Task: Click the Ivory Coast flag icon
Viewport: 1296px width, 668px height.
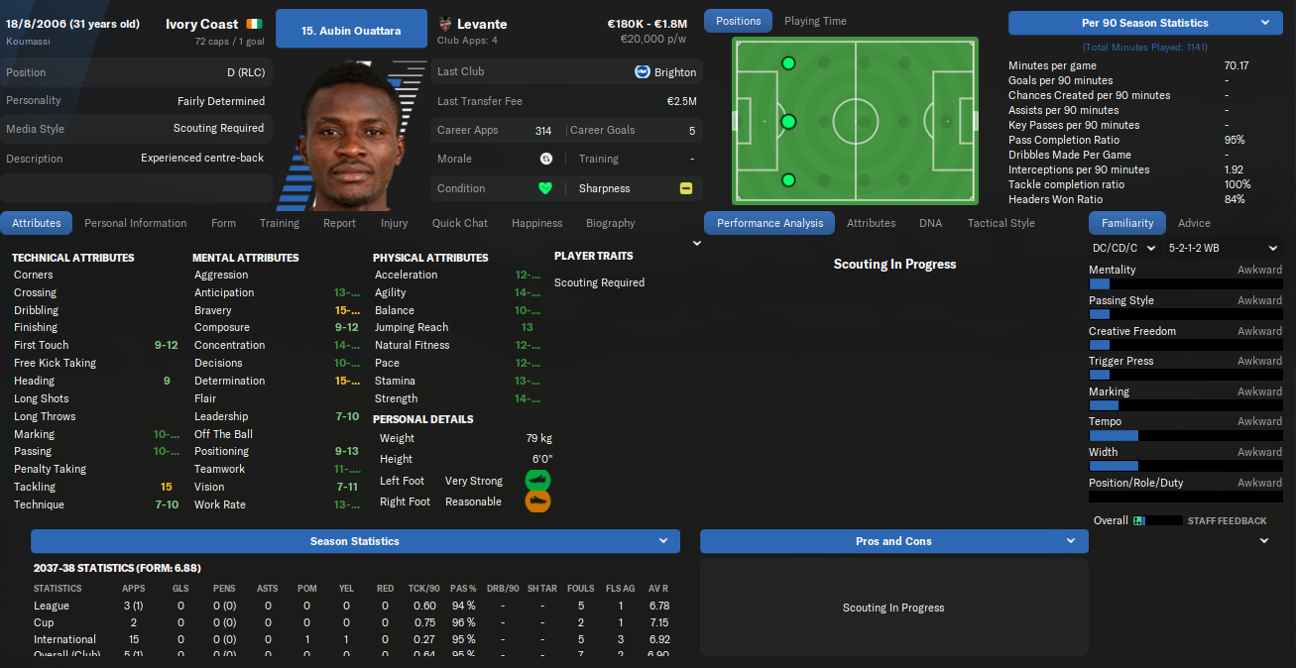Action: point(256,24)
